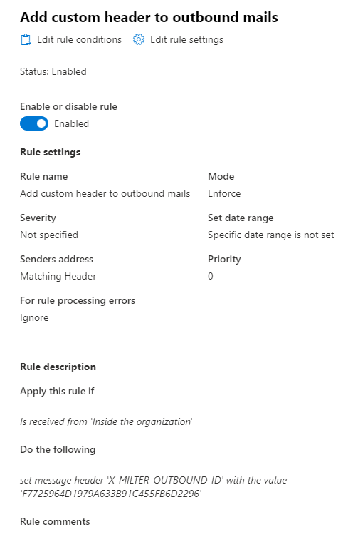
Task: Open the Edit rule settings link
Action: (x=178, y=39)
